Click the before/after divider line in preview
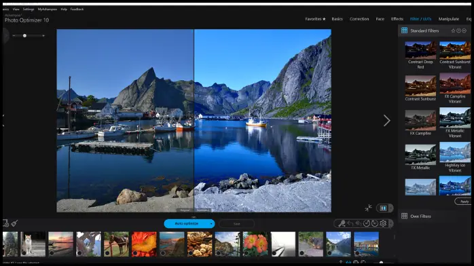The width and height of the screenshot is (474, 266). [194, 121]
